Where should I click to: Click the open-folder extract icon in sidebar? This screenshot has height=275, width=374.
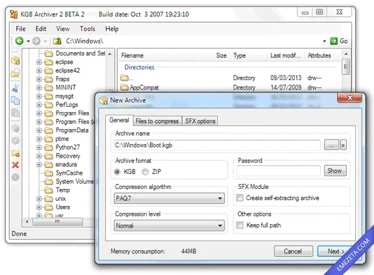coord(16,72)
